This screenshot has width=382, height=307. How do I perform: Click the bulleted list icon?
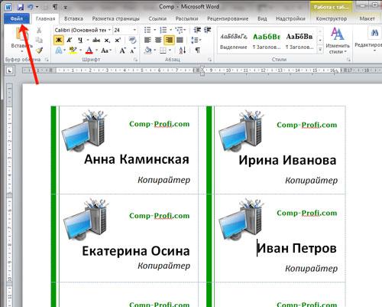147,30
